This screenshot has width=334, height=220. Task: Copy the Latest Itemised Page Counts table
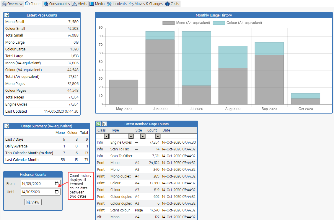tap(104, 124)
